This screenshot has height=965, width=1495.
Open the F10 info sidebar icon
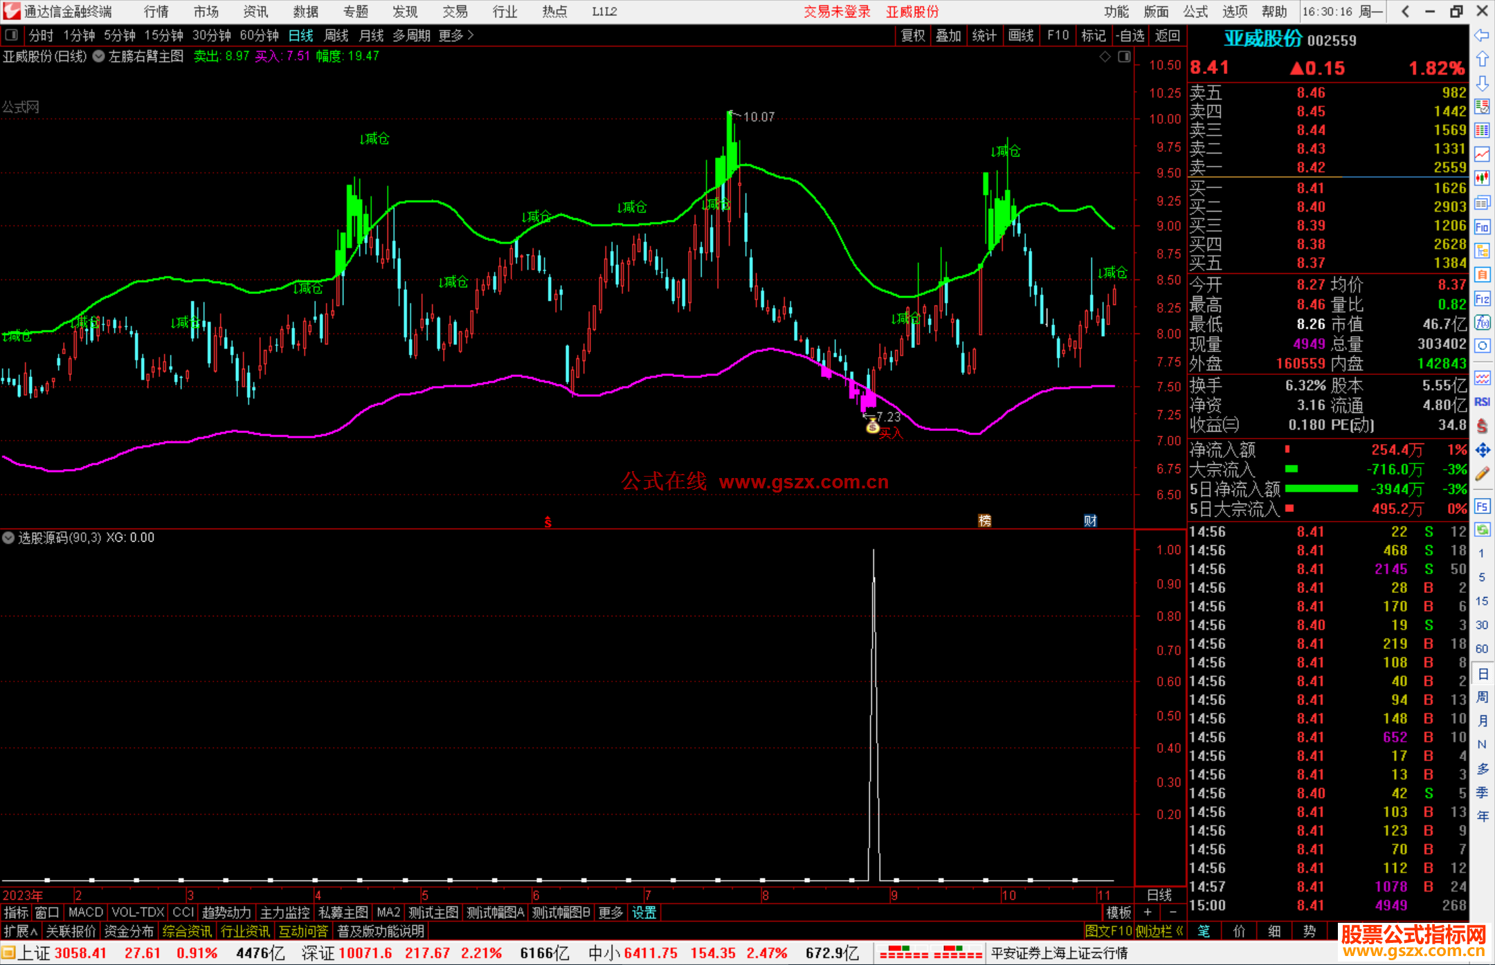coord(1482,227)
